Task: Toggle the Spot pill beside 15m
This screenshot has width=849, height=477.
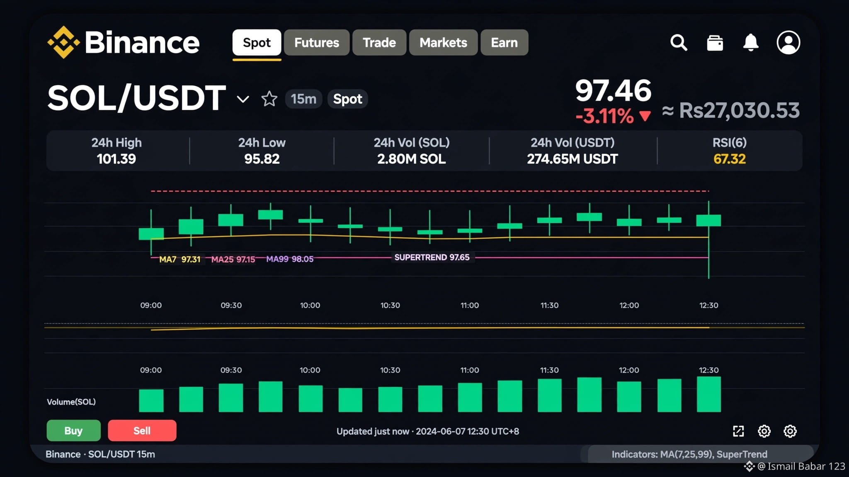Action: 347,99
